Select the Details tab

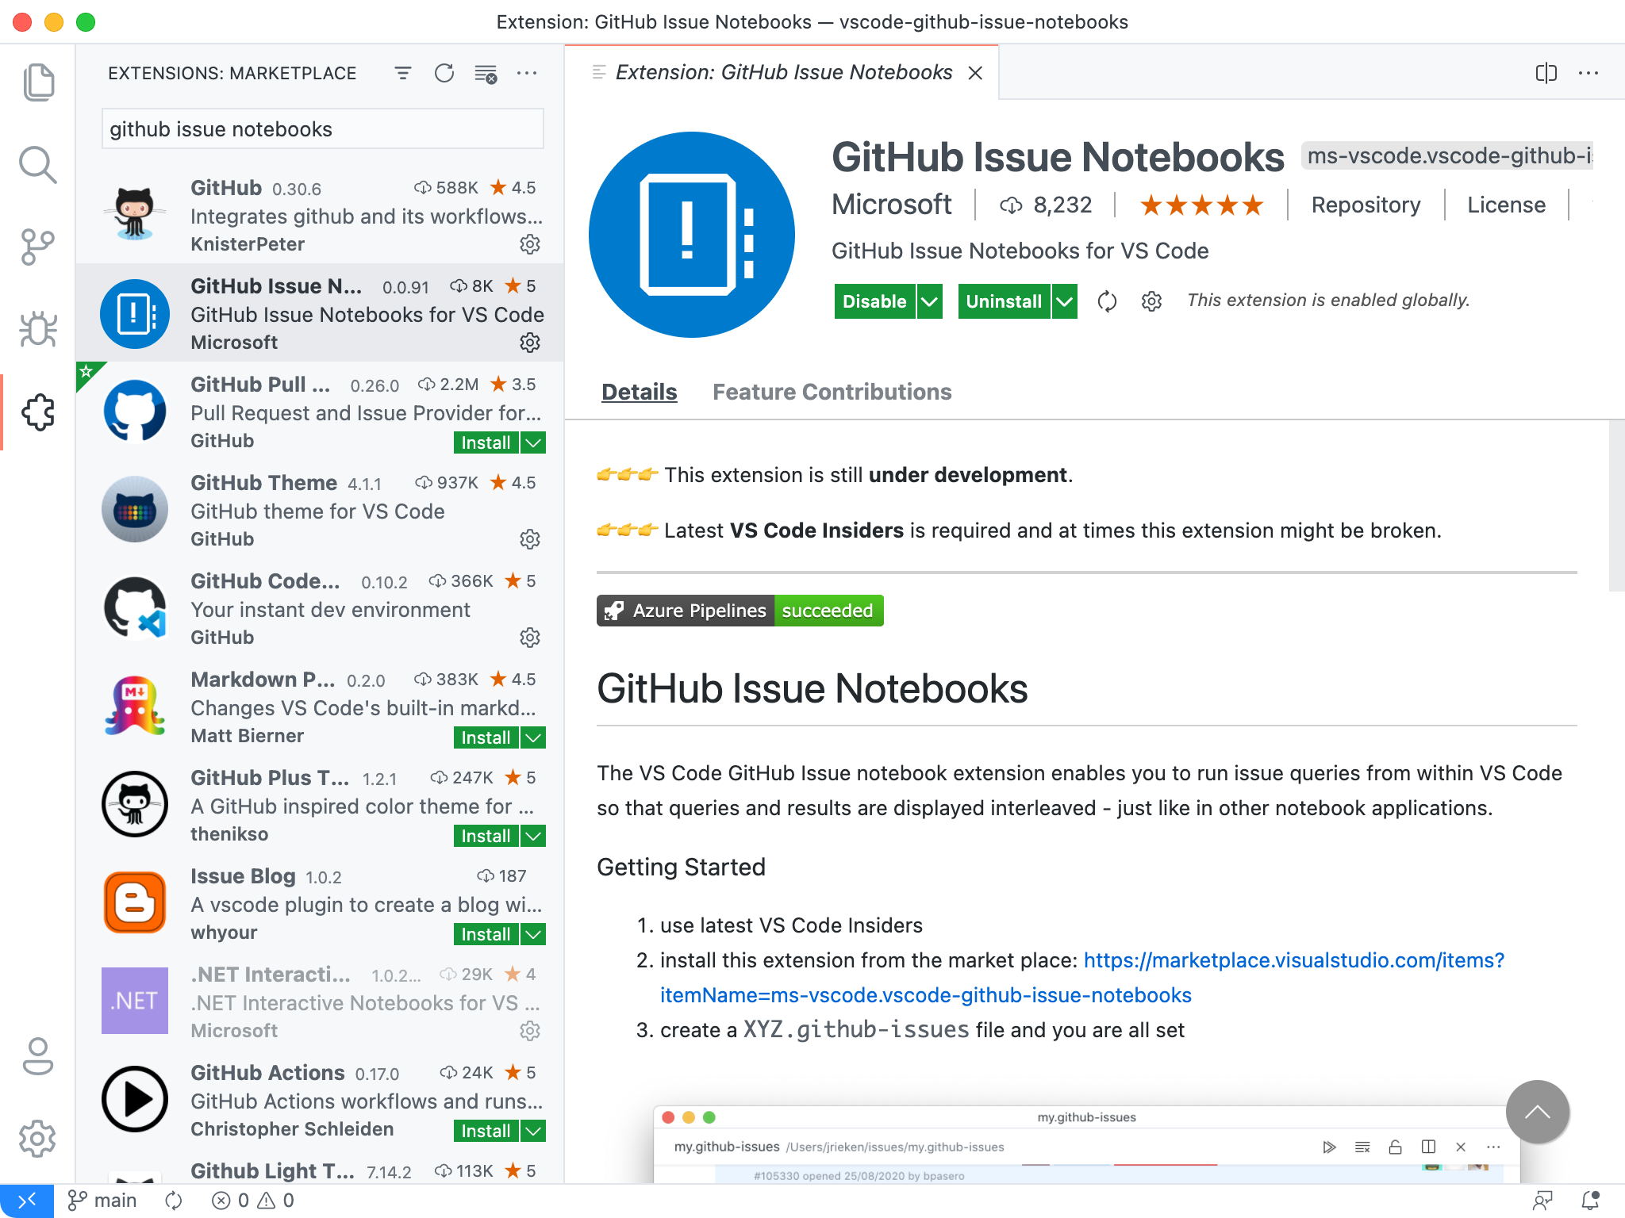639,392
